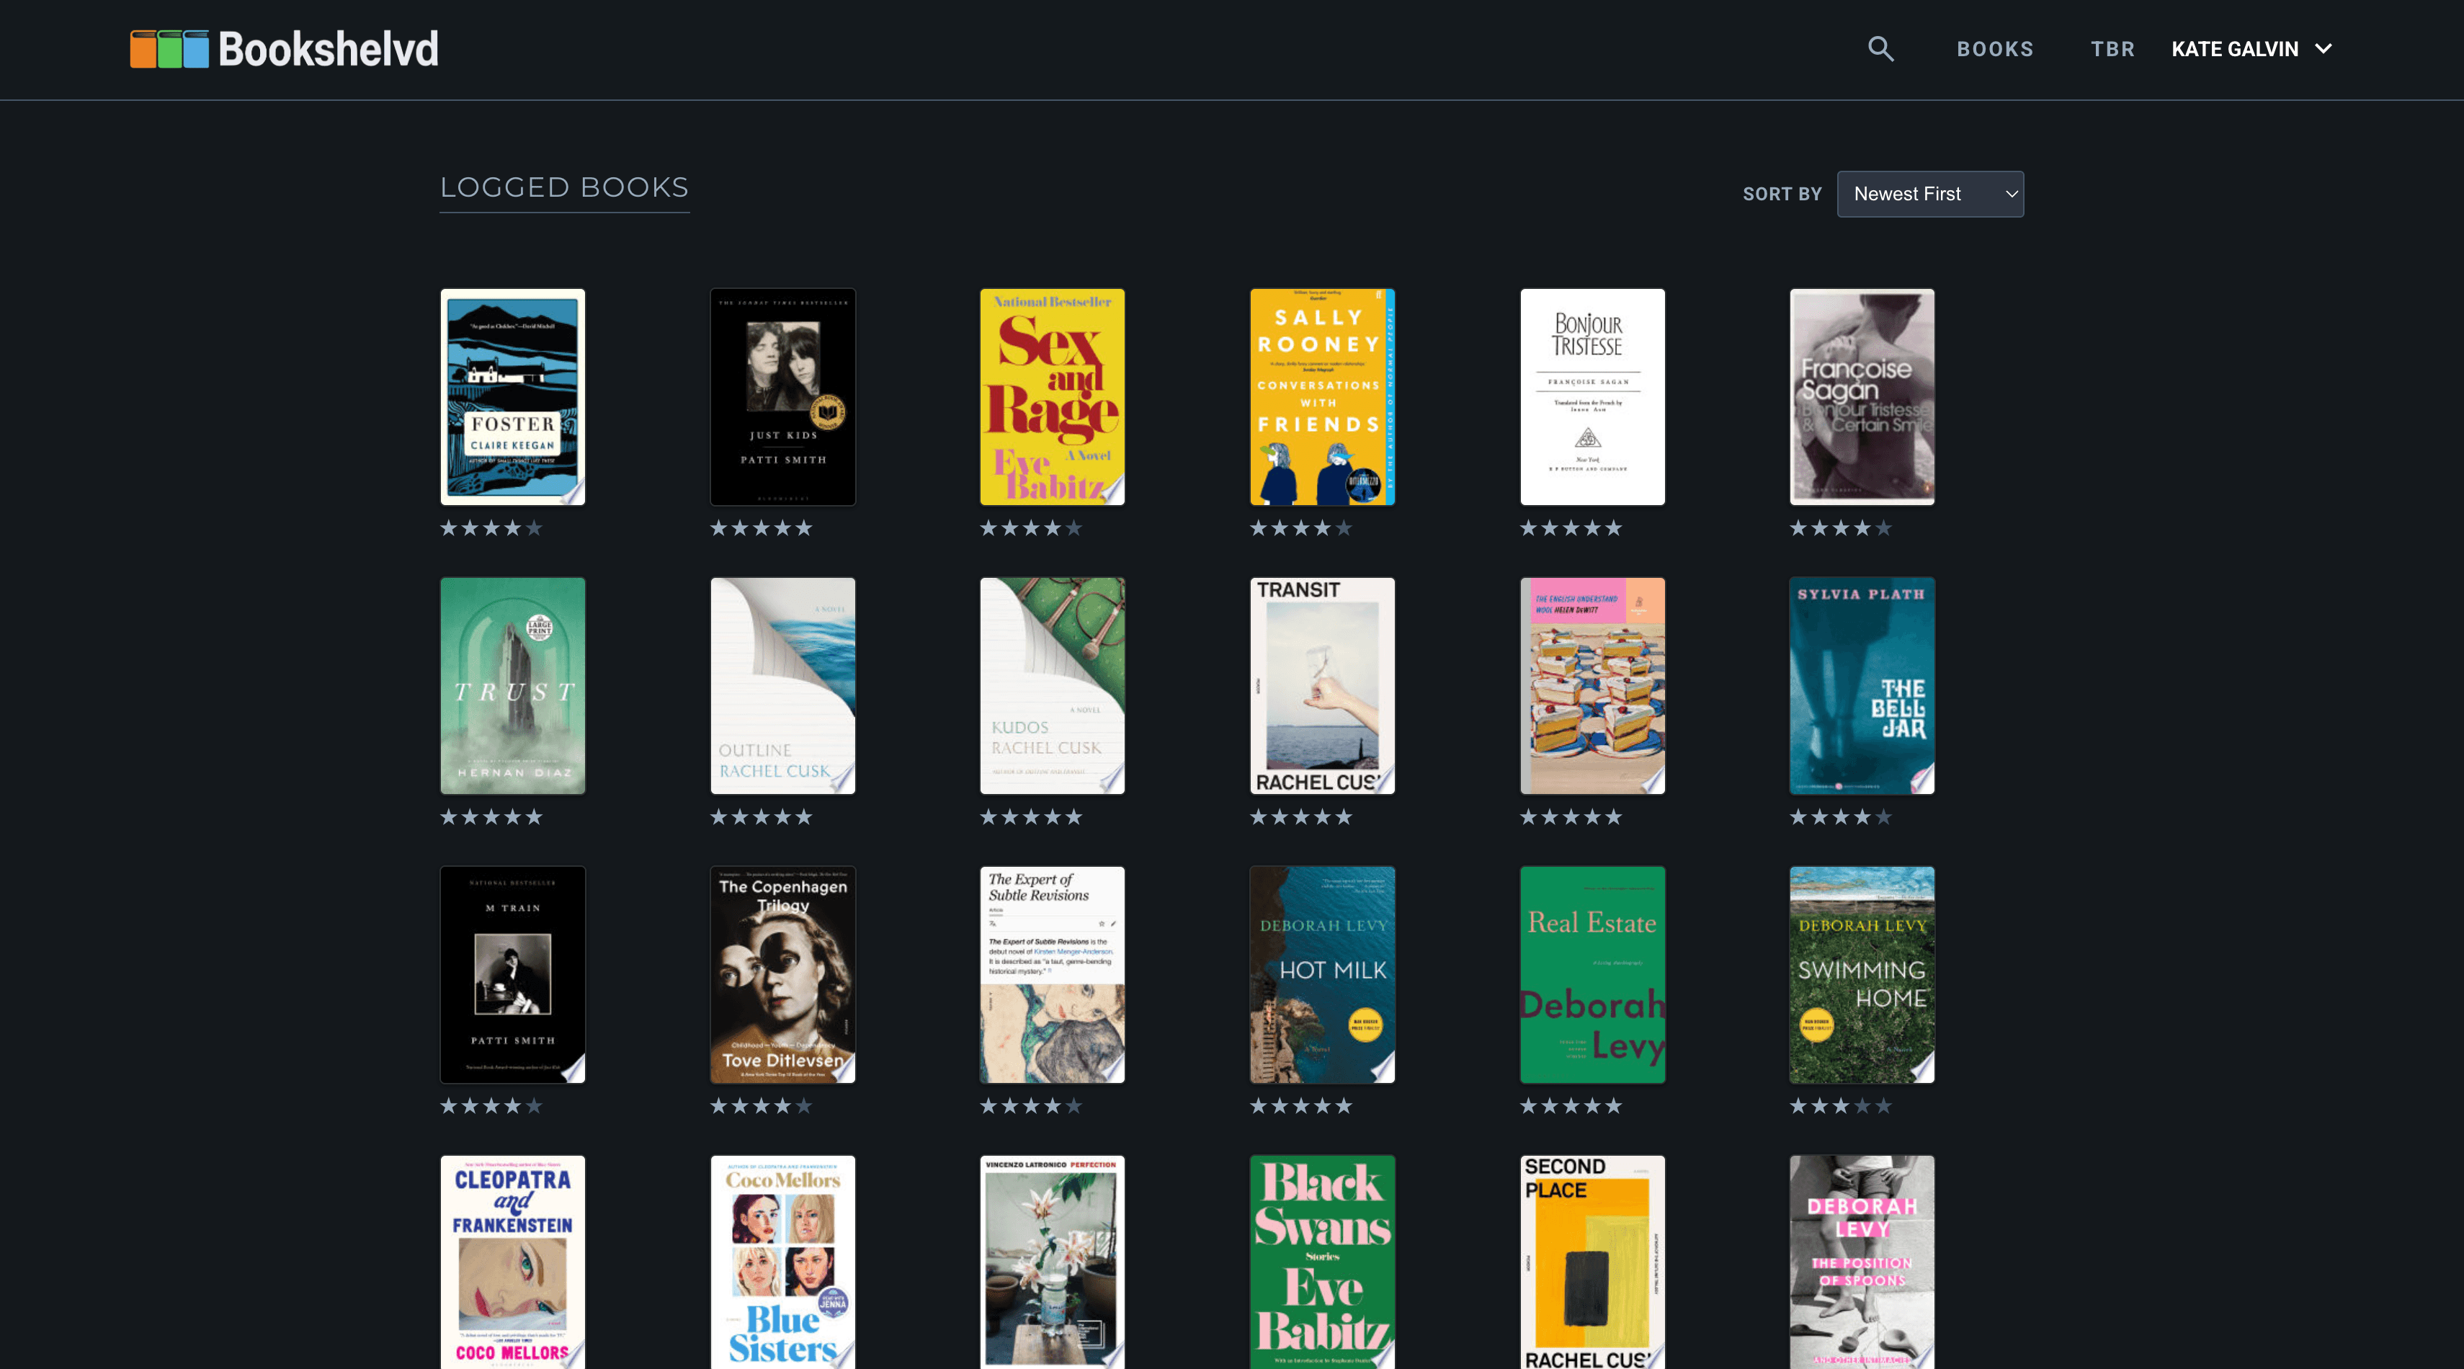Click review page-curl icon on Foster cover
The height and width of the screenshot is (1369, 2464).
point(573,493)
